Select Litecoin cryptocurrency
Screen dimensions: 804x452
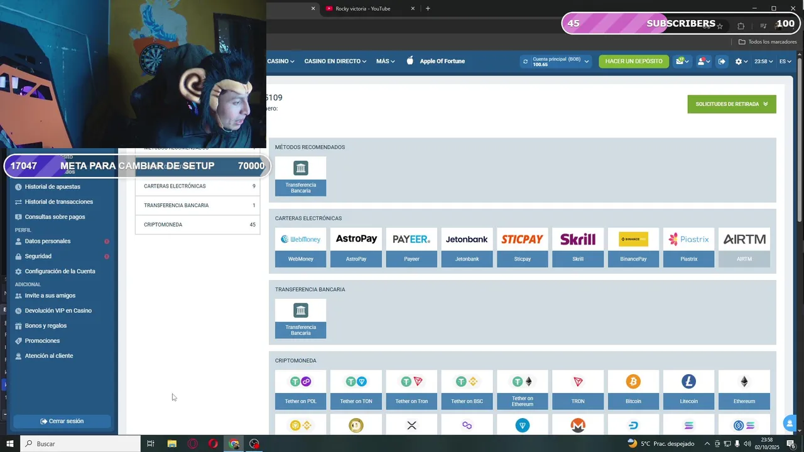(688, 390)
